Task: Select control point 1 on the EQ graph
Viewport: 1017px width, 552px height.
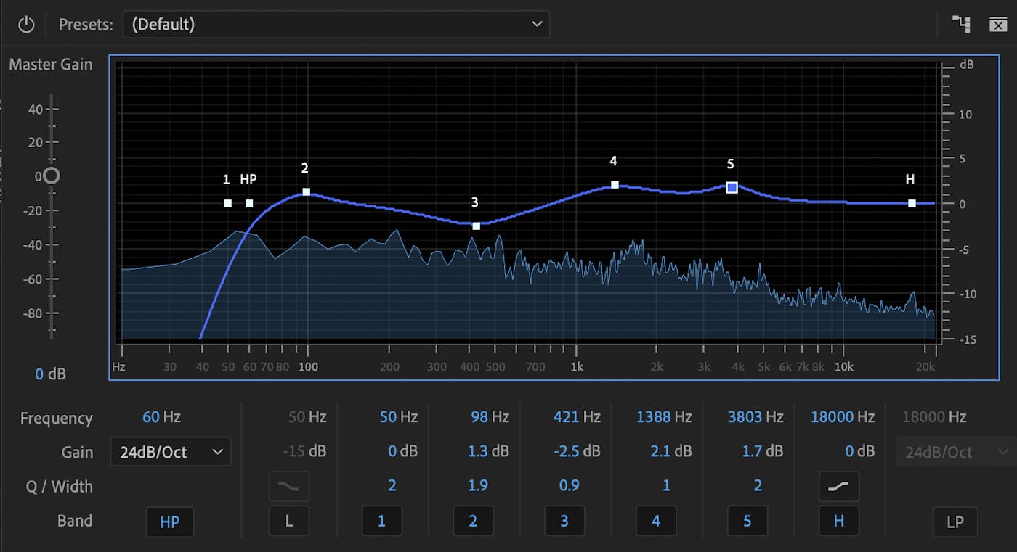Action: tap(227, 203)
